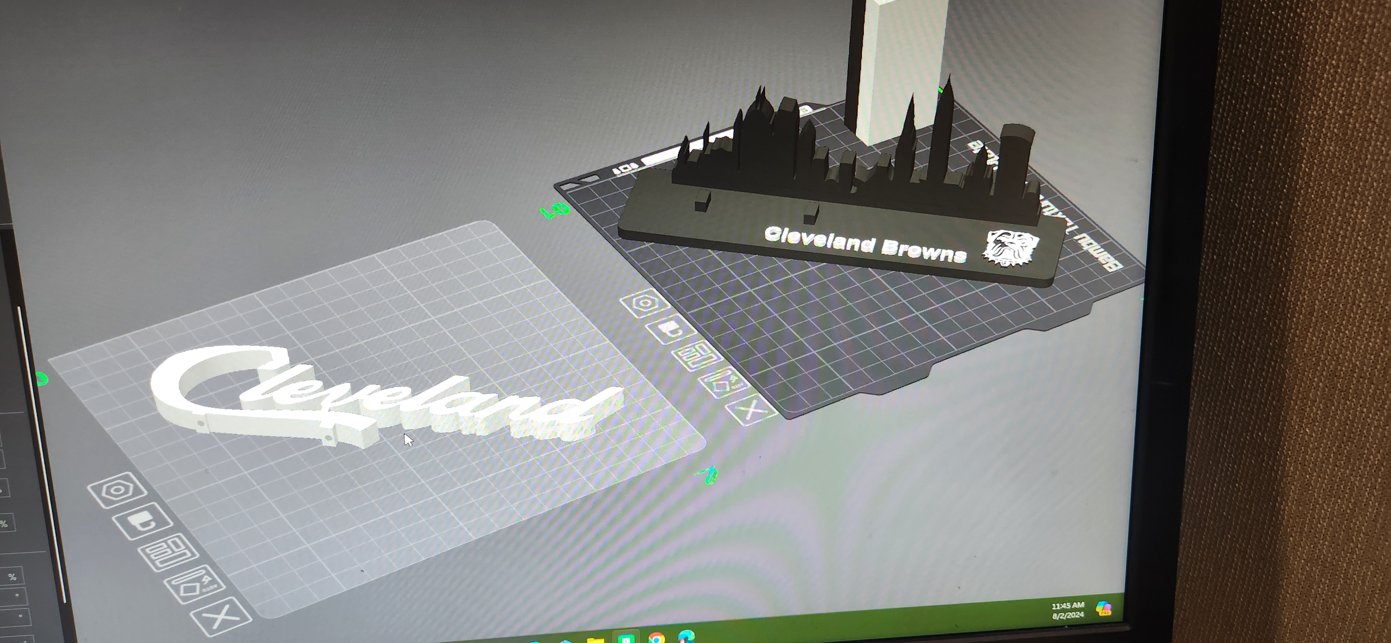Arrange objects on the dark skyline plate
This screenshot has width=1391, height=643.
point(697,356)
